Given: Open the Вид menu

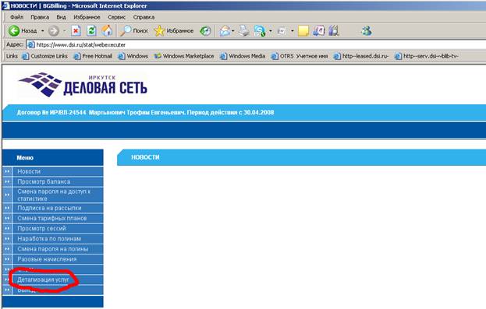Looking at the screenshot, I should tap(61, 17).
